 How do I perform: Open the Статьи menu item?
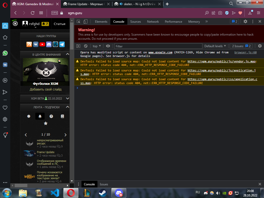point(60,24)
